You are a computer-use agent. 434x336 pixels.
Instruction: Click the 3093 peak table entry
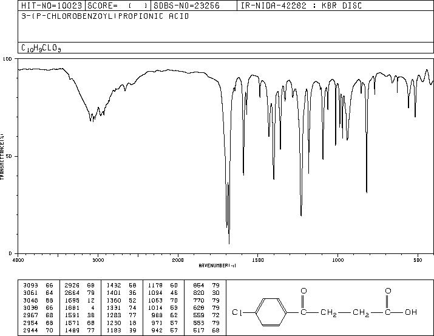click(38, 286)
